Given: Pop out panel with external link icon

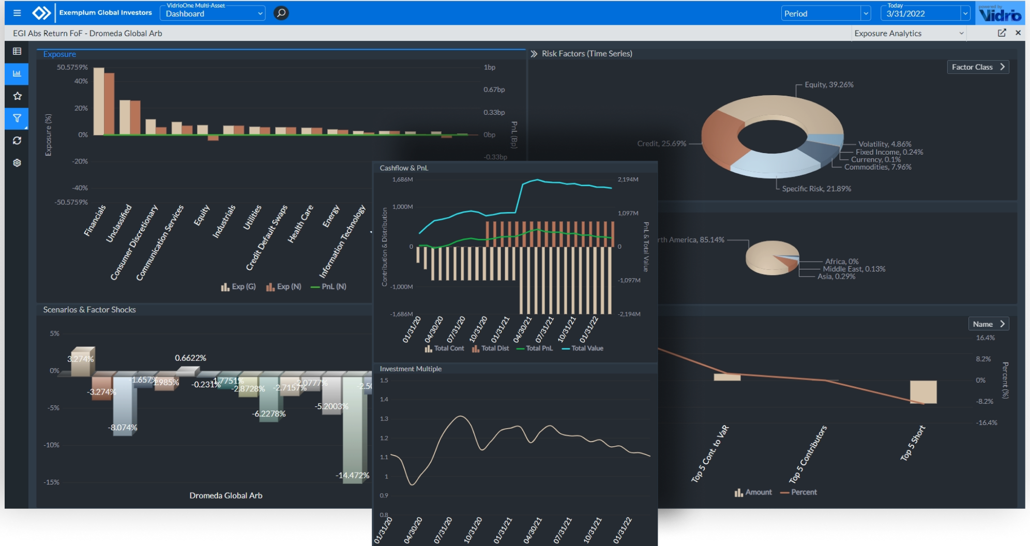Looking at the screenshot, I should [x=1002, y=33].
